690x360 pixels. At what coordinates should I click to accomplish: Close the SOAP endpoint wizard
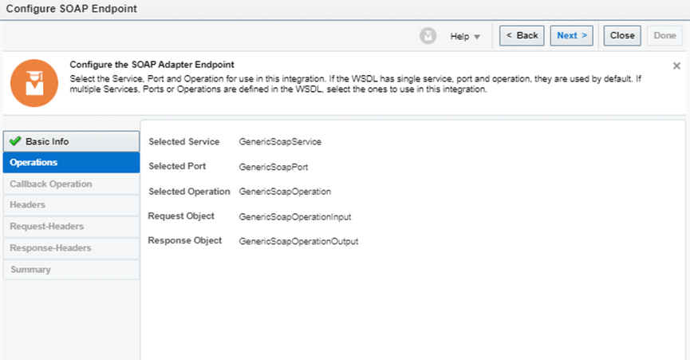pyautogui.click(x=622, y=36)
